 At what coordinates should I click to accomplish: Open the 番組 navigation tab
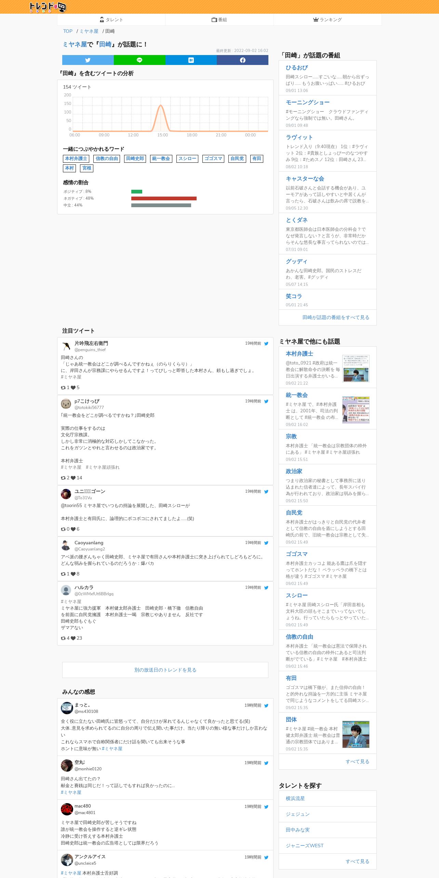tap(219, 20)
